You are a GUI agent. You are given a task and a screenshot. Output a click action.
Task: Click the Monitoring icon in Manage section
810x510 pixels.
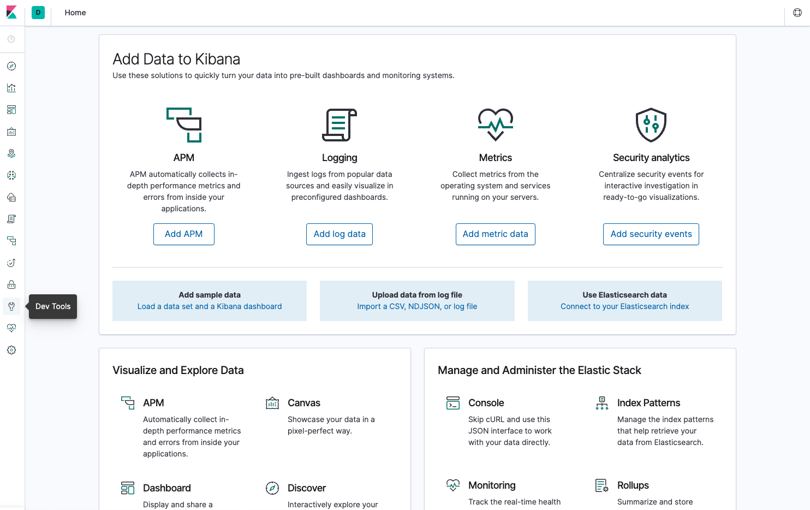tap(453, 485)
